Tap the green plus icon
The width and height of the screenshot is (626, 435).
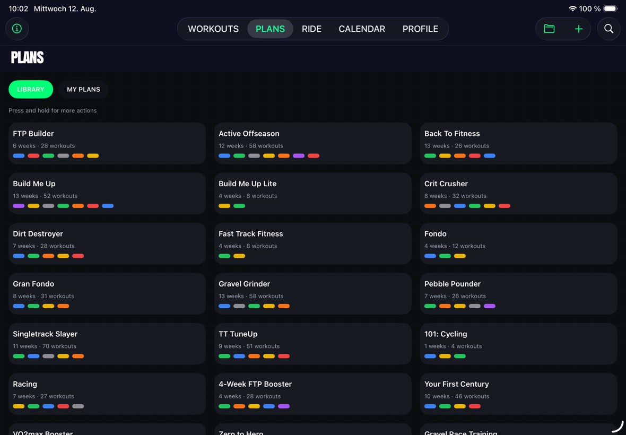(578, 29)
